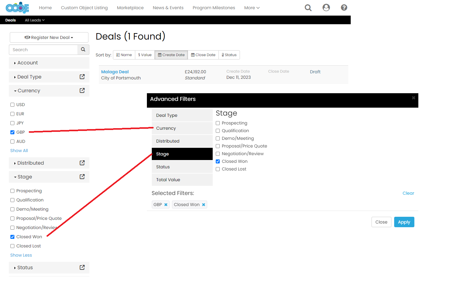The image size is (467, 283).
Task: Uncheck the GBP currency checkbox
Action: pos(13,132)
